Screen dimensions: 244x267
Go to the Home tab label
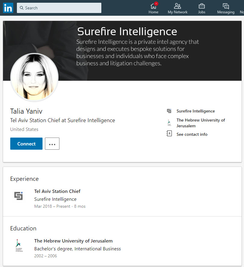click(x=154, y=12)
